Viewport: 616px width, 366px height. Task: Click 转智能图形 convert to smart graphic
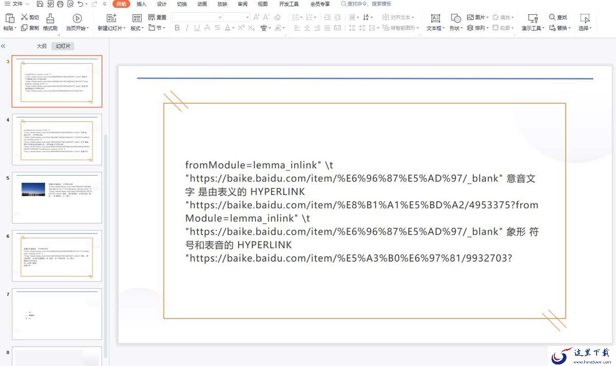400,28
